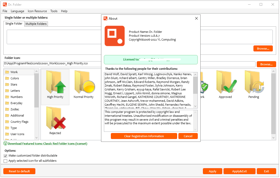280x178 pixels.
Task: Open the Work icon category
Action: pyautogui.click(x=19, y=72)
